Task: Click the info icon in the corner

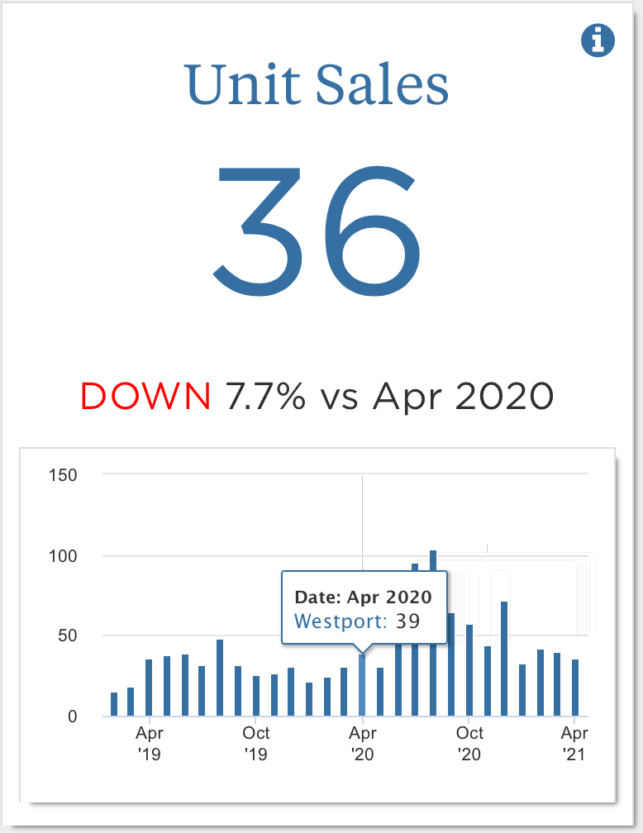Action: click(598, 40)
